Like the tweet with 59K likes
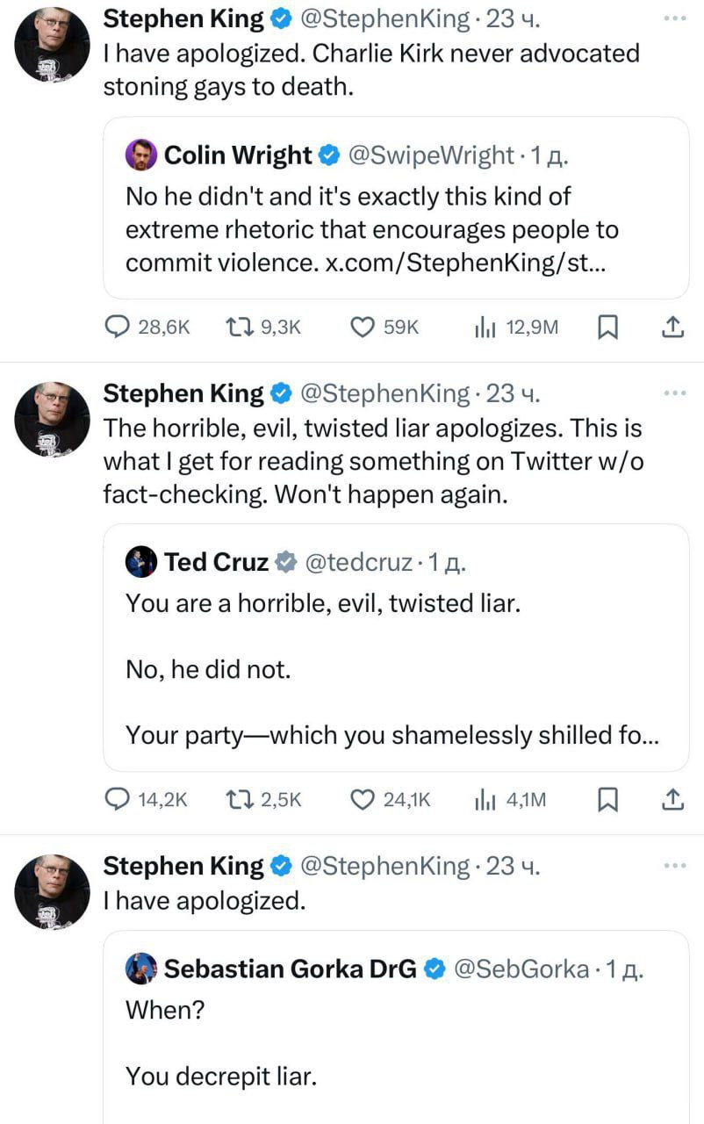This screenshot has width=704, height=1124. tap(363, 328)
